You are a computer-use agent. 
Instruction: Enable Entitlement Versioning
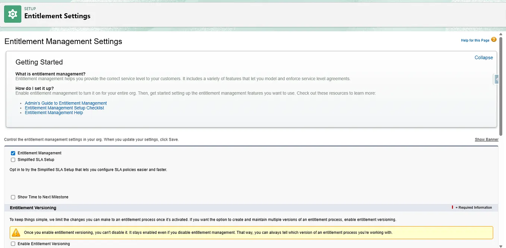pyautogui.click(x=13, y=244)
